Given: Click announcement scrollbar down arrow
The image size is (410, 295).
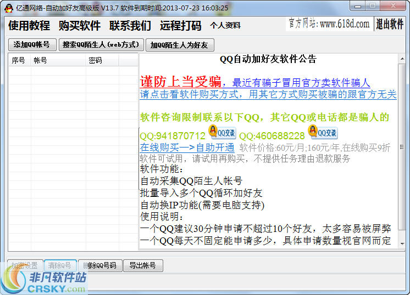Looking at the screenshot, I should pyautogui.click(x=402, y=243).
